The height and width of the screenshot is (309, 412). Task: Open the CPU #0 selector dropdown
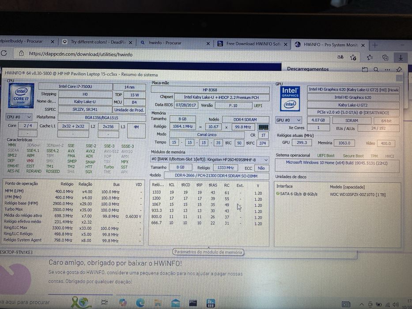point(19,117)
